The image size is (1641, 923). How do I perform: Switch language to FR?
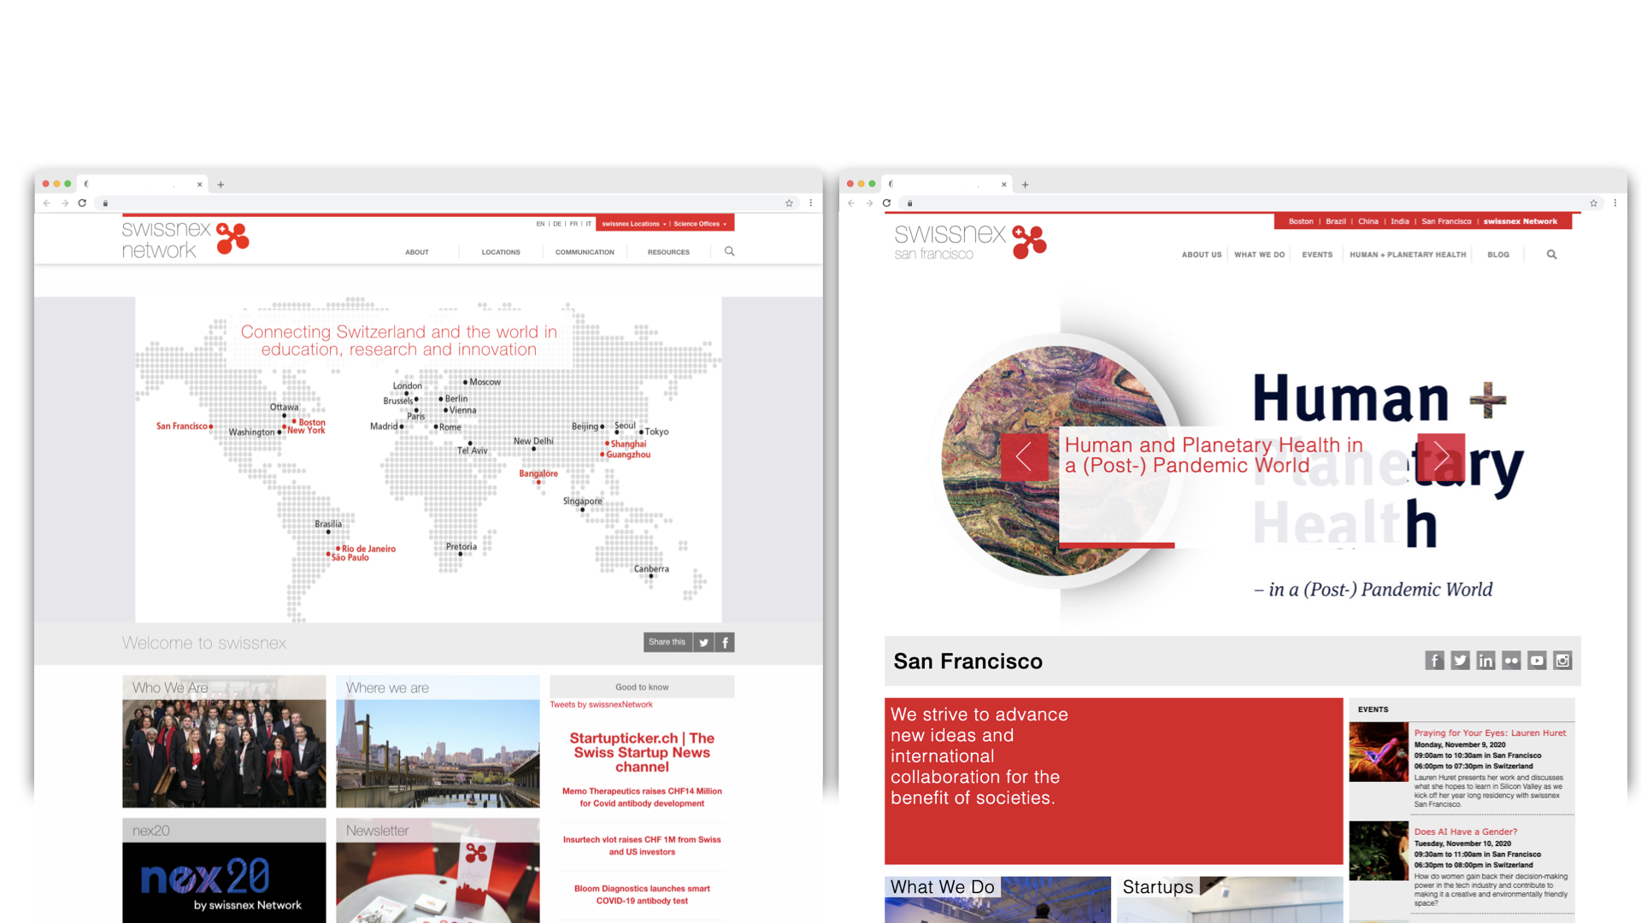tap(573, 224)
